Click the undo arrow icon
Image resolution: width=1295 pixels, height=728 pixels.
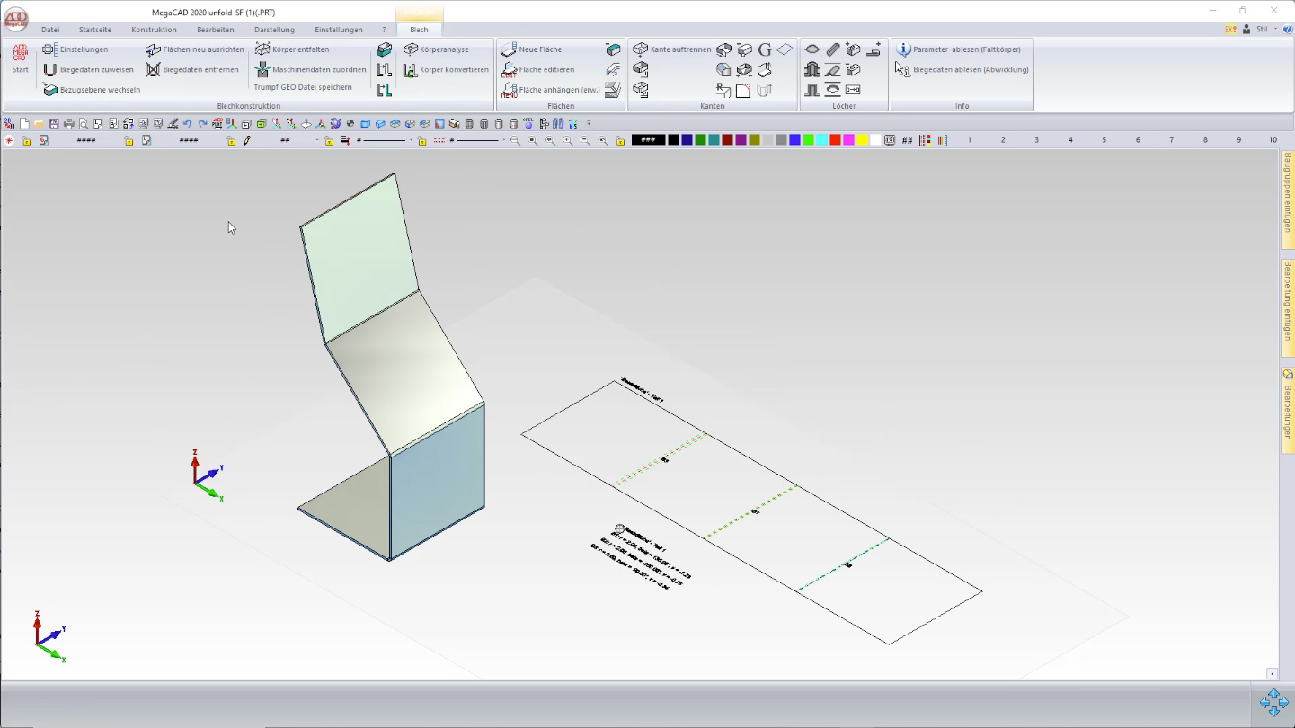click(x=187, y=124)
